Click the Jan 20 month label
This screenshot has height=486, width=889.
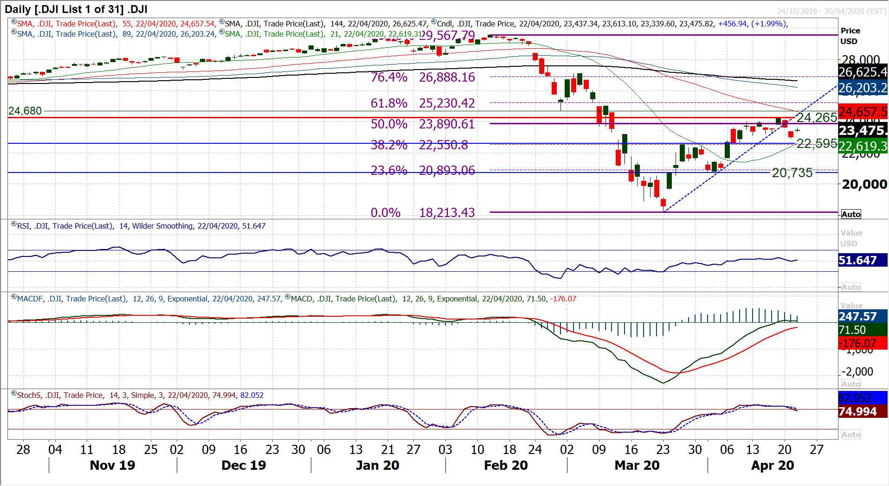coord(378,465)
